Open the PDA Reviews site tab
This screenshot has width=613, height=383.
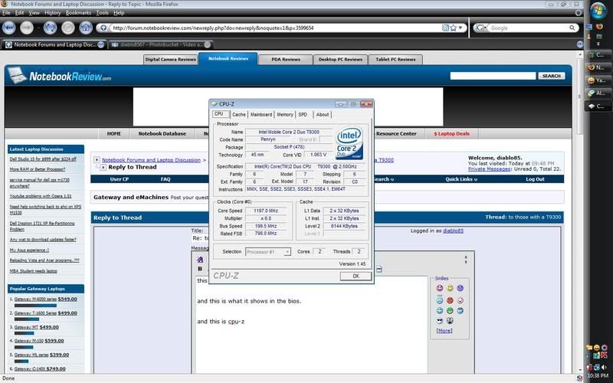286,60
